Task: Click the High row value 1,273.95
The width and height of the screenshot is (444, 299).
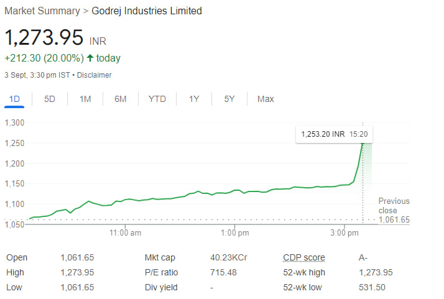Action: pyautogui.click(x=77, y=272)
